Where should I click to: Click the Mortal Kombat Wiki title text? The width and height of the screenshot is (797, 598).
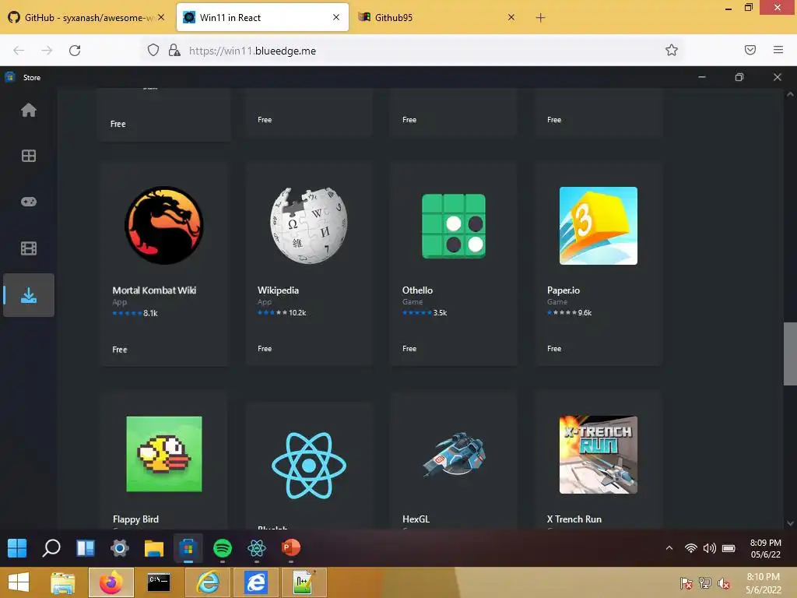pyautogui.click(x=154, y=290)
